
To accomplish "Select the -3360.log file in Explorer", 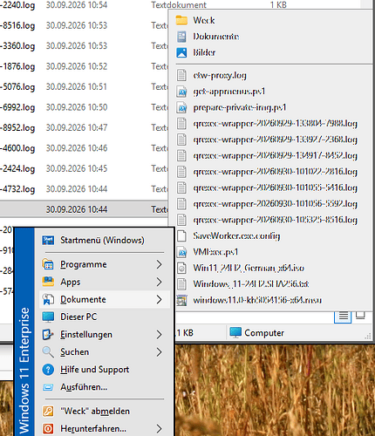I will click(17, 46).
